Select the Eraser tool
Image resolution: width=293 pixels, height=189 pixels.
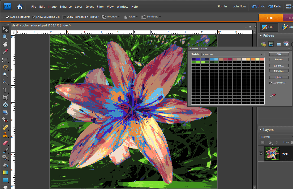tap(5, 143)
